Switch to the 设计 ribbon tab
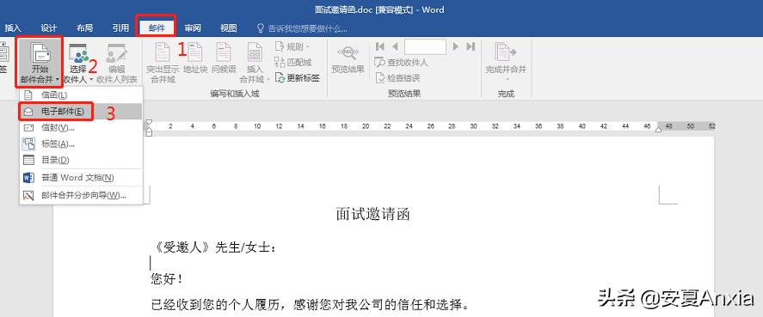Image resolution: width=763 pixels, height=317 pixels. click(x=49, y=28)
